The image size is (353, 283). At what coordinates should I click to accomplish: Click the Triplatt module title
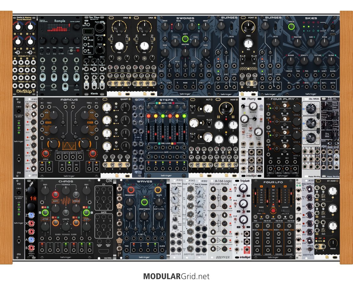[245, 181]
